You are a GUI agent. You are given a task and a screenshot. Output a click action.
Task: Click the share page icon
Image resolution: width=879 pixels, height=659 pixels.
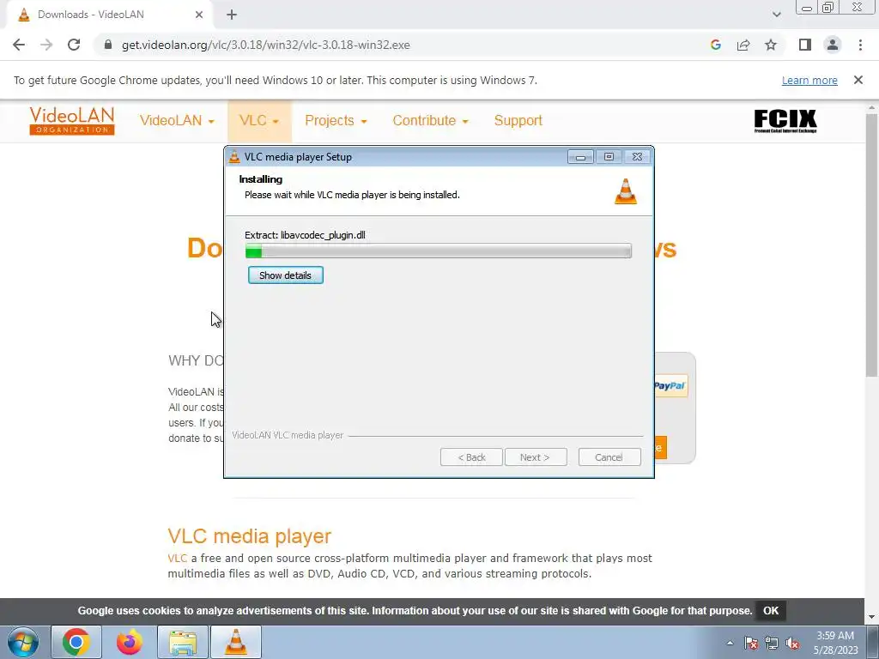coord(743,45)
